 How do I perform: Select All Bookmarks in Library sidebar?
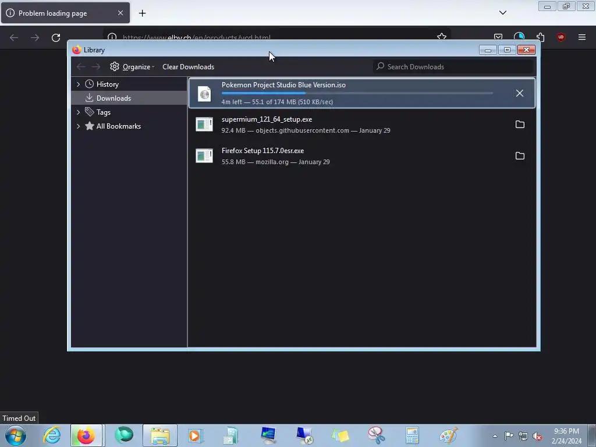pyautogui.click(x=119, y=126)
